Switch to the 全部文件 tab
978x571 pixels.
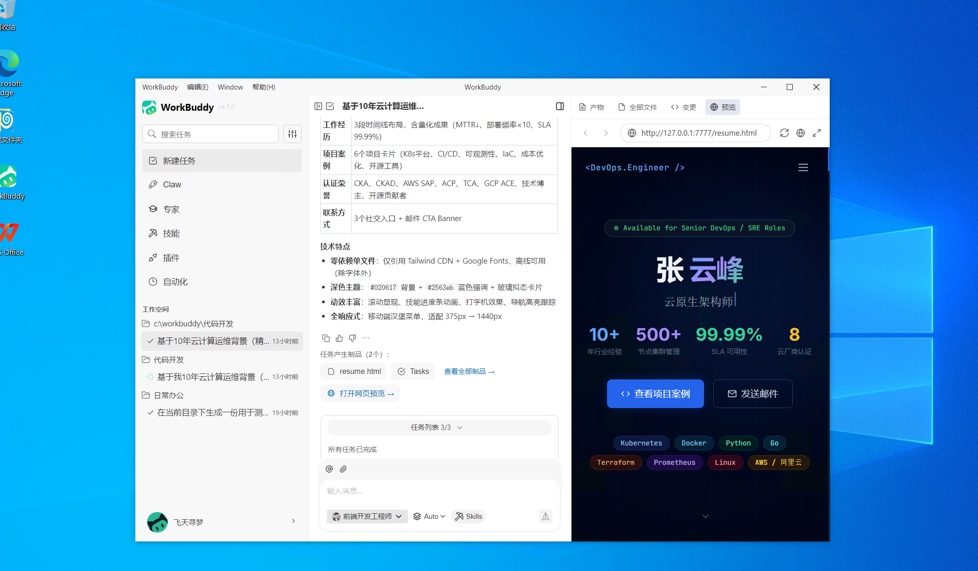point(638,107)
